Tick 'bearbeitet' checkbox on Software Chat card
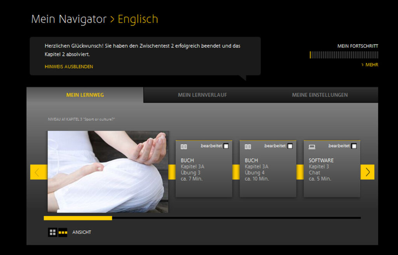398x255 pixels. pos(354,146)
